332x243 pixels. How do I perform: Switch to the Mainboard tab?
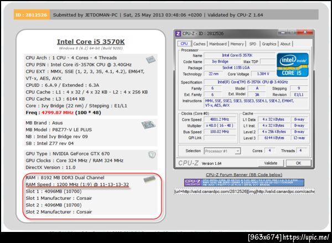tap(217, 44)
